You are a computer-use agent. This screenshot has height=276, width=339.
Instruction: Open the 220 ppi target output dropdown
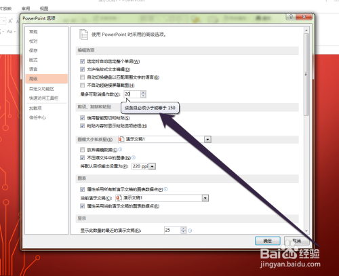coord(153,167)
